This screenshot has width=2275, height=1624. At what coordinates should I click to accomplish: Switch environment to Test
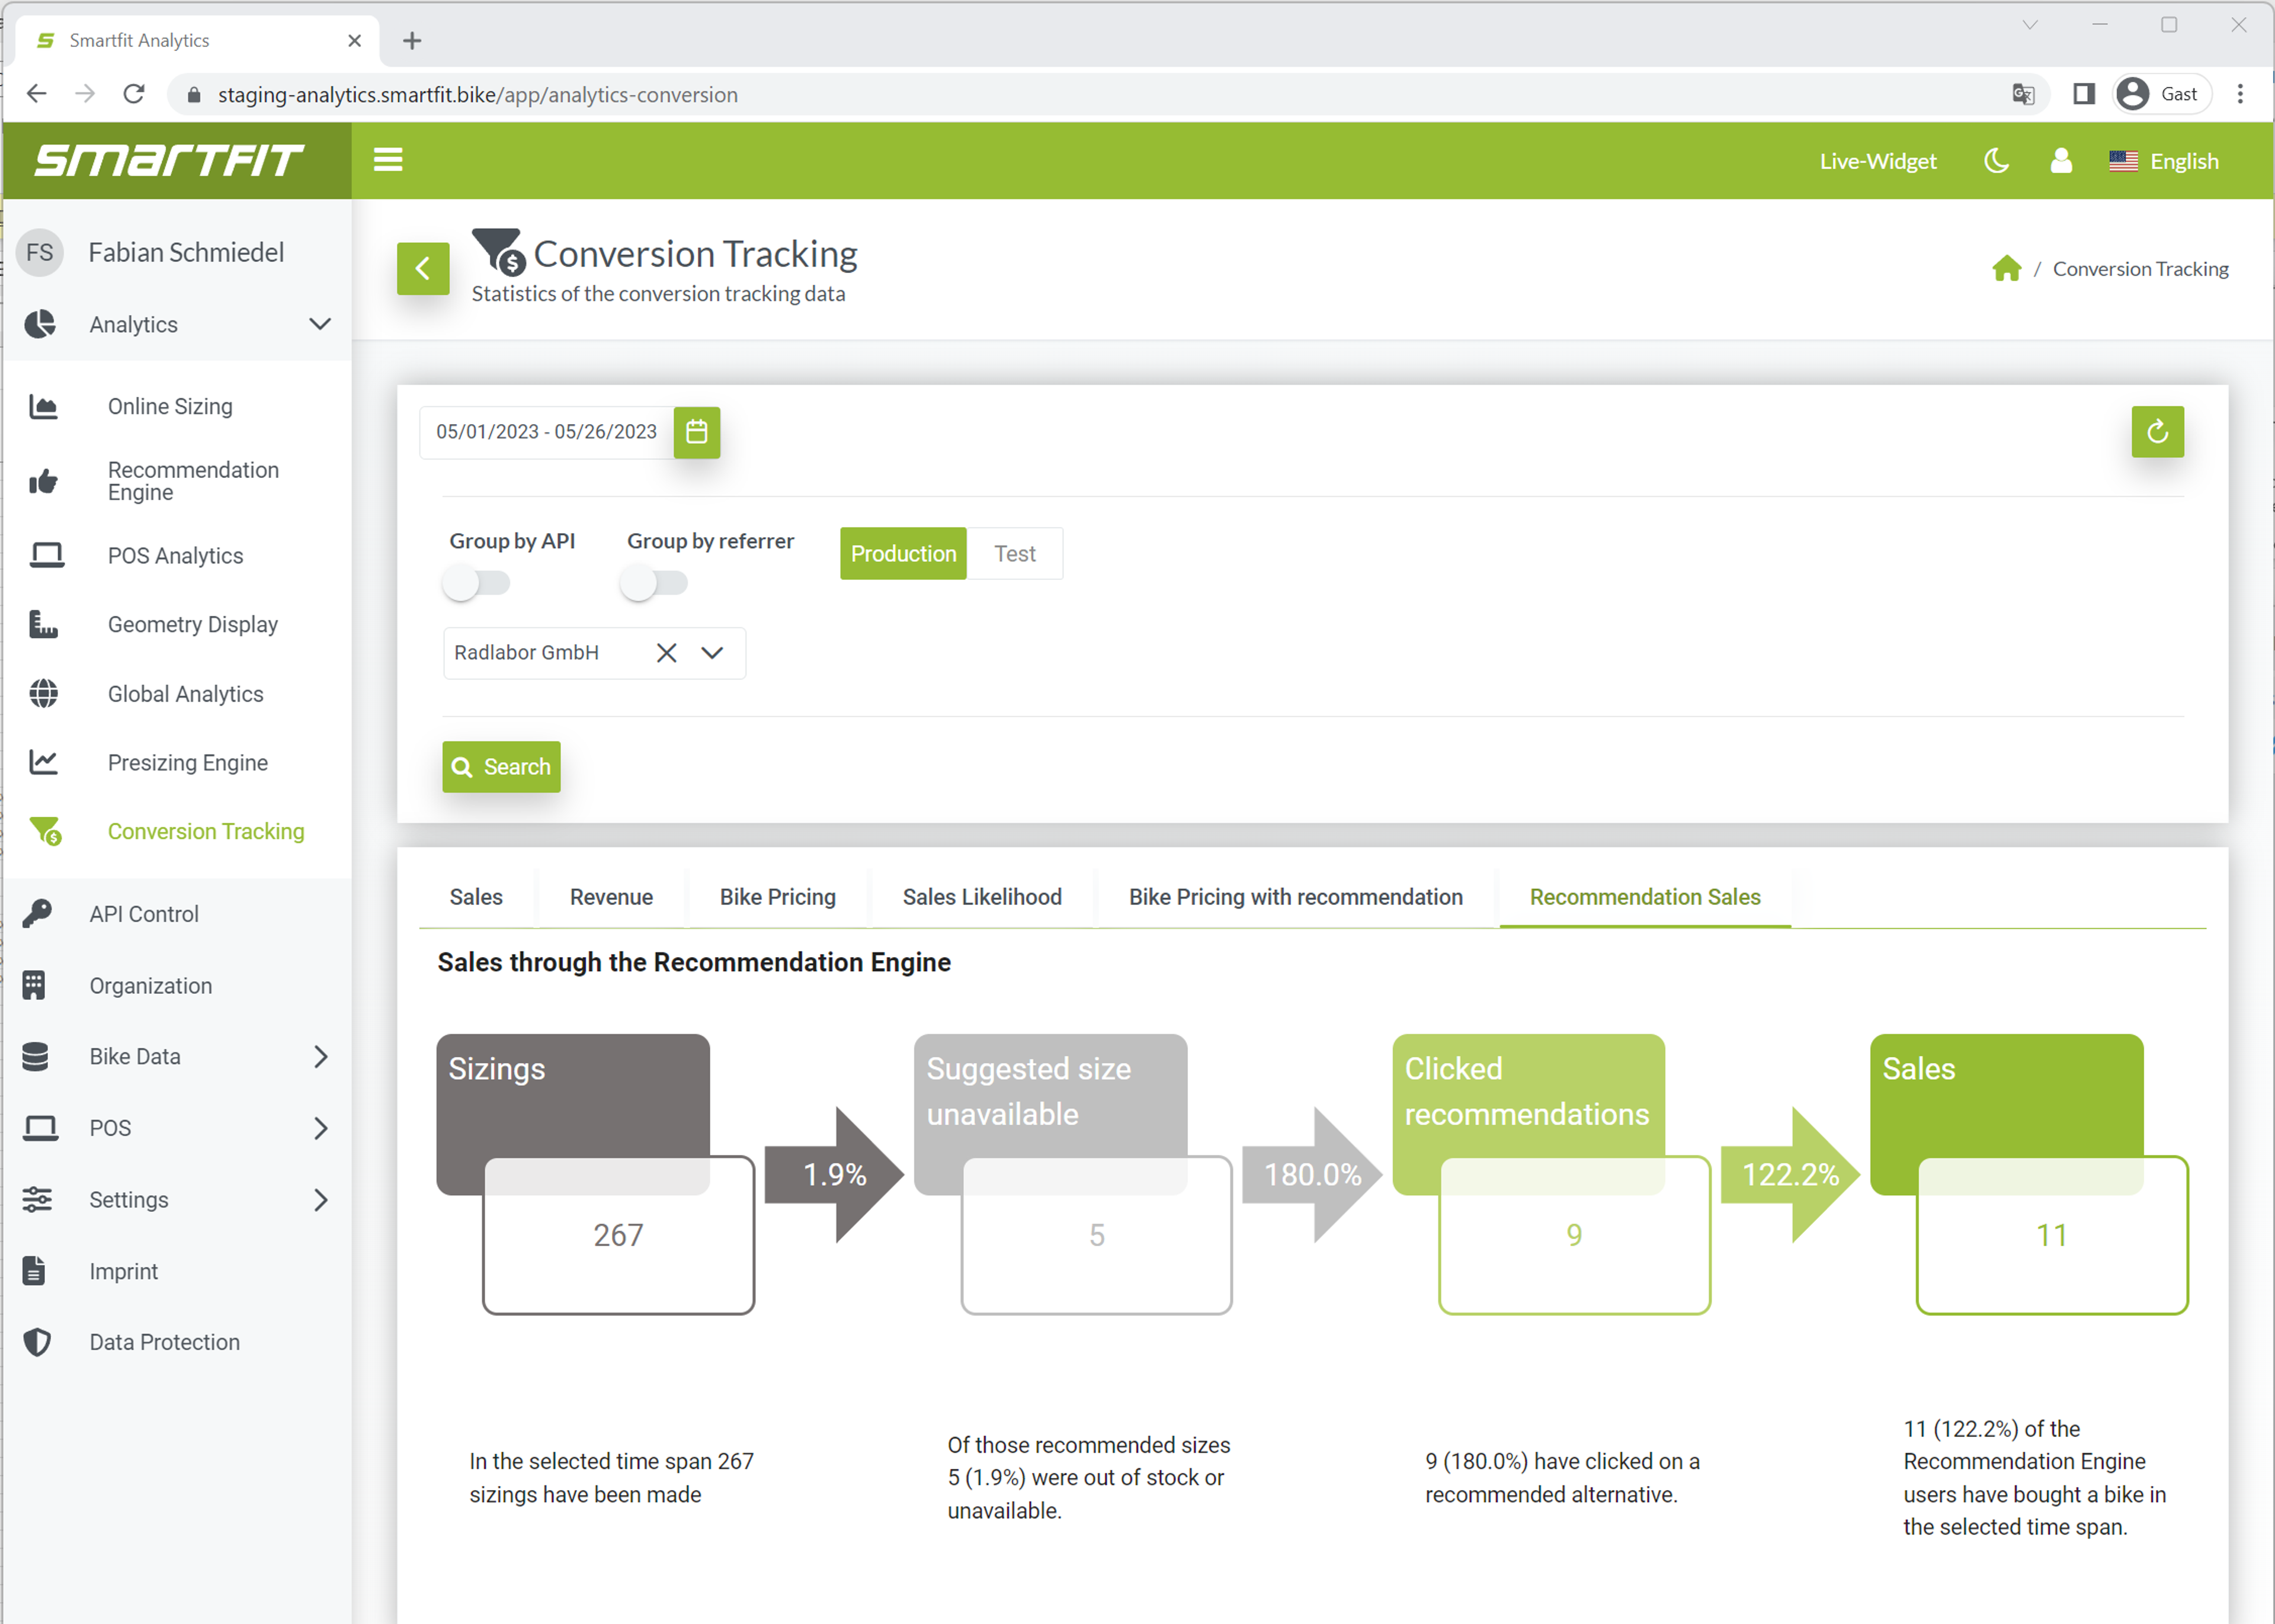tap(1014, 554)
